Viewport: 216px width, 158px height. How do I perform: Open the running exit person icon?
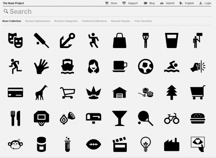15,66
